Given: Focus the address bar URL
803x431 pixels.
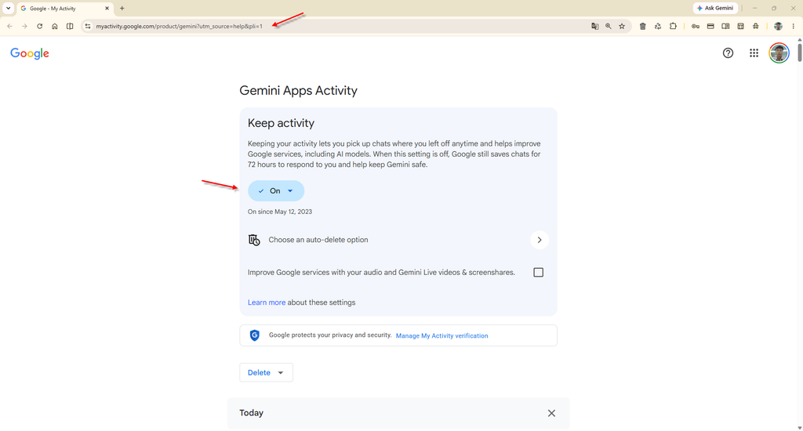Looking at the screenshot, I should (180, 26).
